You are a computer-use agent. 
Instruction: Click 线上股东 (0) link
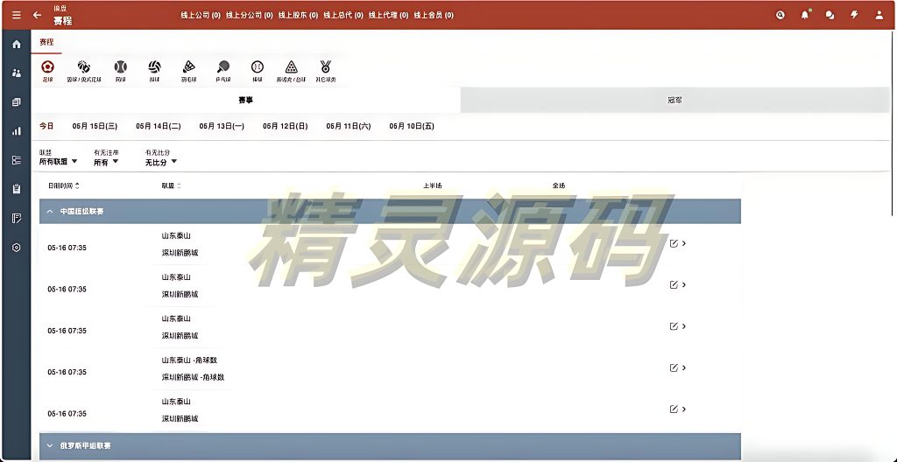pos(298,16)
